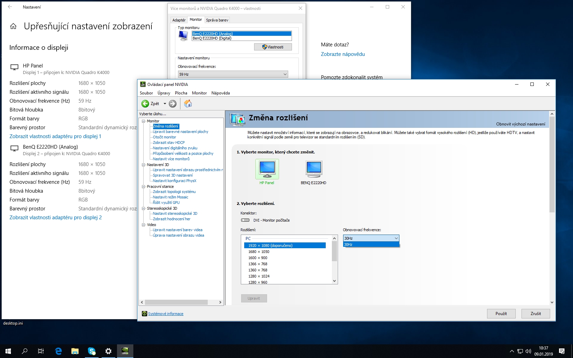Click the forward arrow icon in NVIDIA toolbar
573x358 pixels.
pyautogui.click(x=173, y=104)
